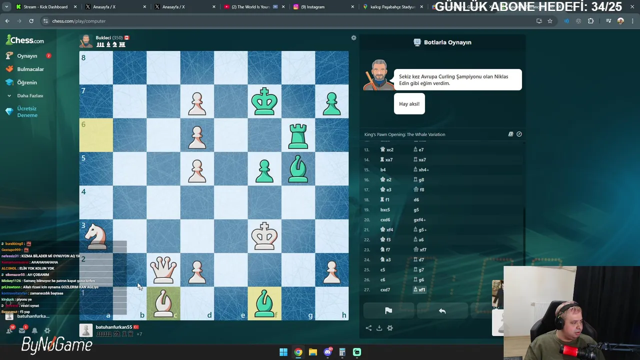
Task: Open the explorer compass icon
Action: (519, 134)
